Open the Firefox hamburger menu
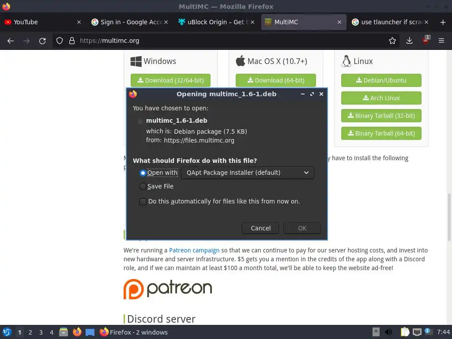The image size is (452, 339). (441, 41)
